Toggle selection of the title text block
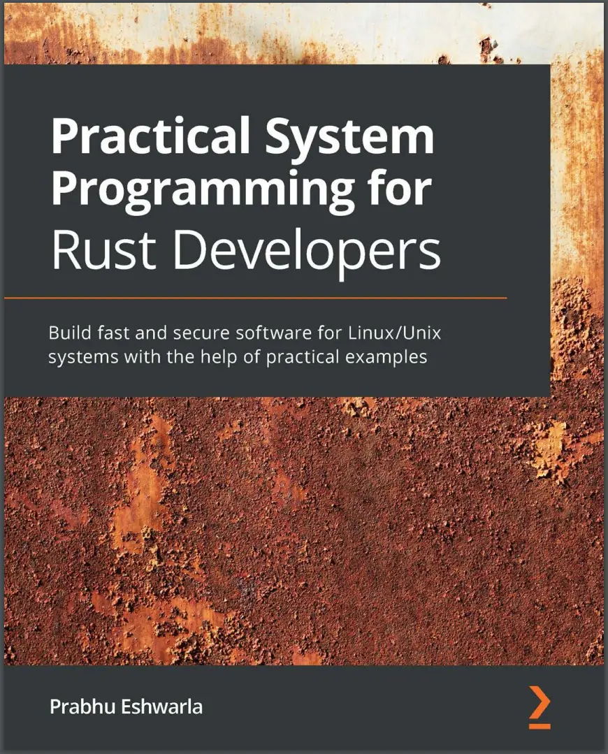This screenshot has height=754, width=608. tap(245, 189)
